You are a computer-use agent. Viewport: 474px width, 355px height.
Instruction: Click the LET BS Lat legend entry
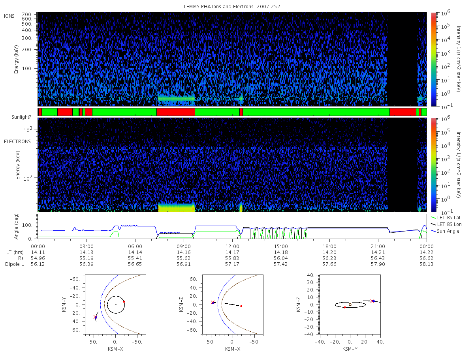click(x=446, y=217)
